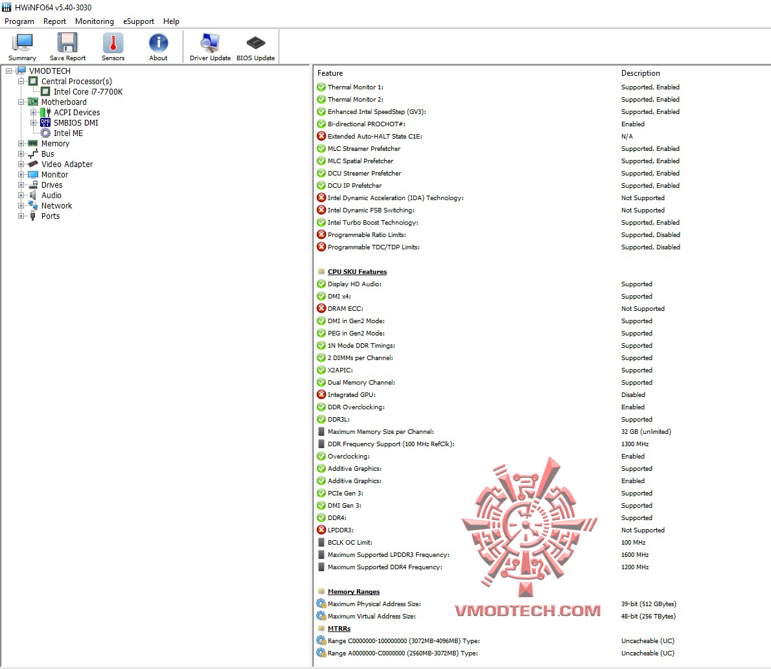Image resolution: width=771 pixels, height=669 pixels.
Task: Select the BCLK OC Limit row
Action: 541,542
